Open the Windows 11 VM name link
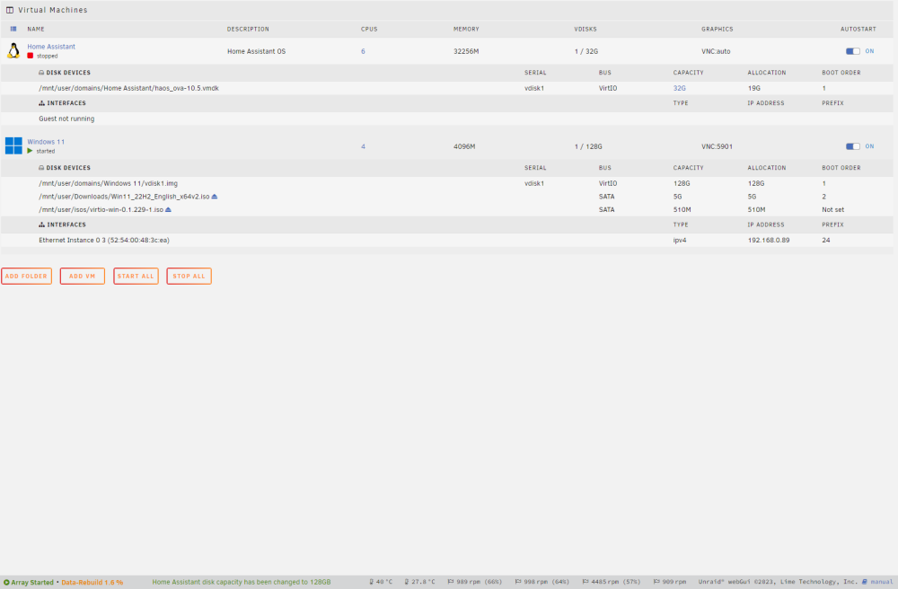The image size is (898, 589). [x=46, y=141]
